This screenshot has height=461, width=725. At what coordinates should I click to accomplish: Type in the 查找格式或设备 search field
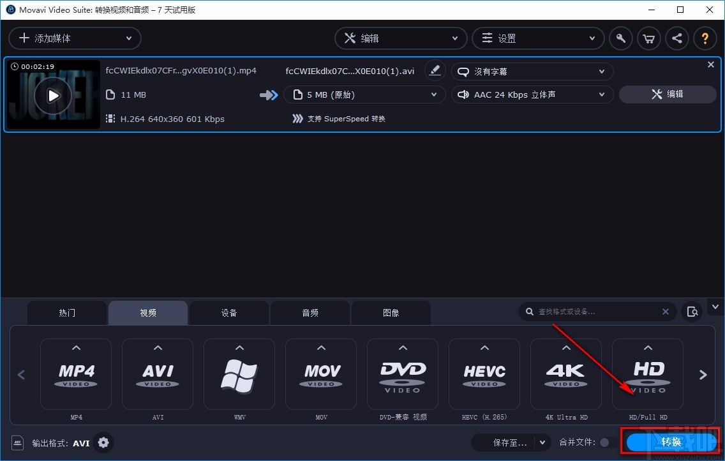tap(594, 312)
